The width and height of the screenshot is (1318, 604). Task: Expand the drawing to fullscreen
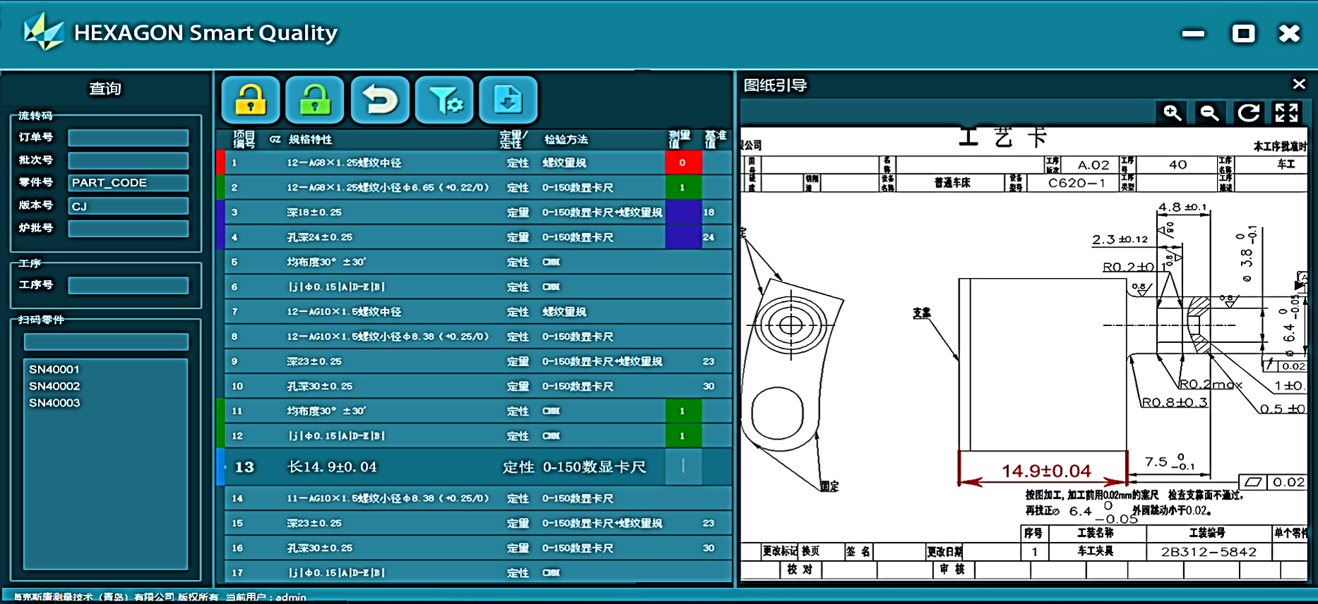[x=1286, y=113]
